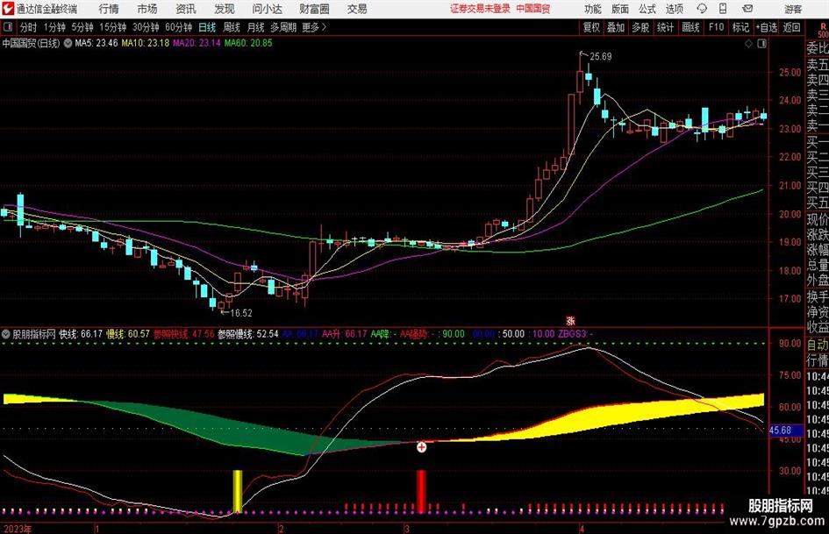Click the 标记 mark button
Image resolution: width=829 pixels, height=534 pixels.
coord(740,27)
